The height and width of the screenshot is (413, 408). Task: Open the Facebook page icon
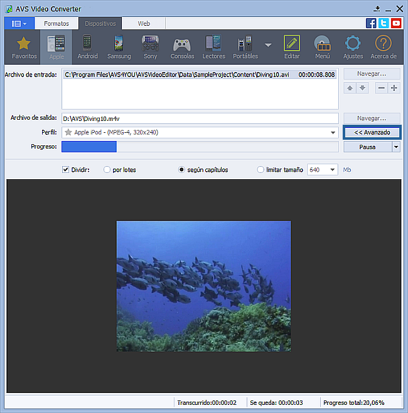(372, 23)
